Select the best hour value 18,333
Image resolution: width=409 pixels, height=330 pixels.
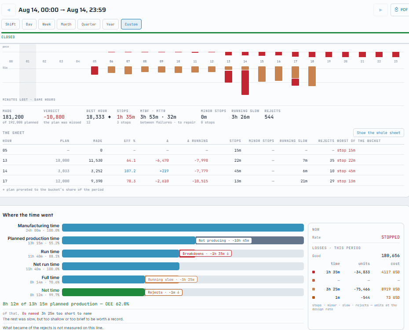pos(95,117)
